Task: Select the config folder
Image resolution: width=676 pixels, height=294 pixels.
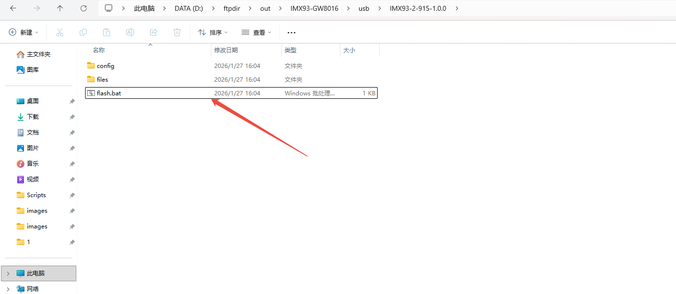Action: click(105, 66)
